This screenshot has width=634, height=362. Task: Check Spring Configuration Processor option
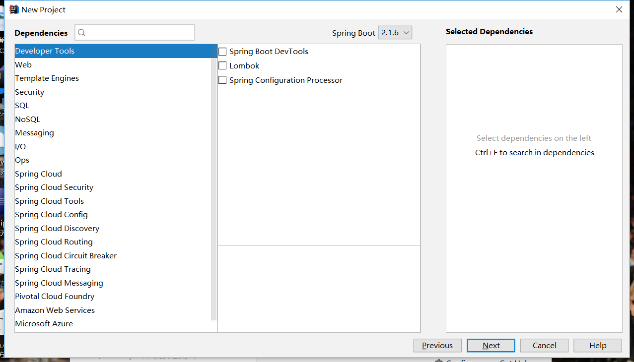point(222,80)
